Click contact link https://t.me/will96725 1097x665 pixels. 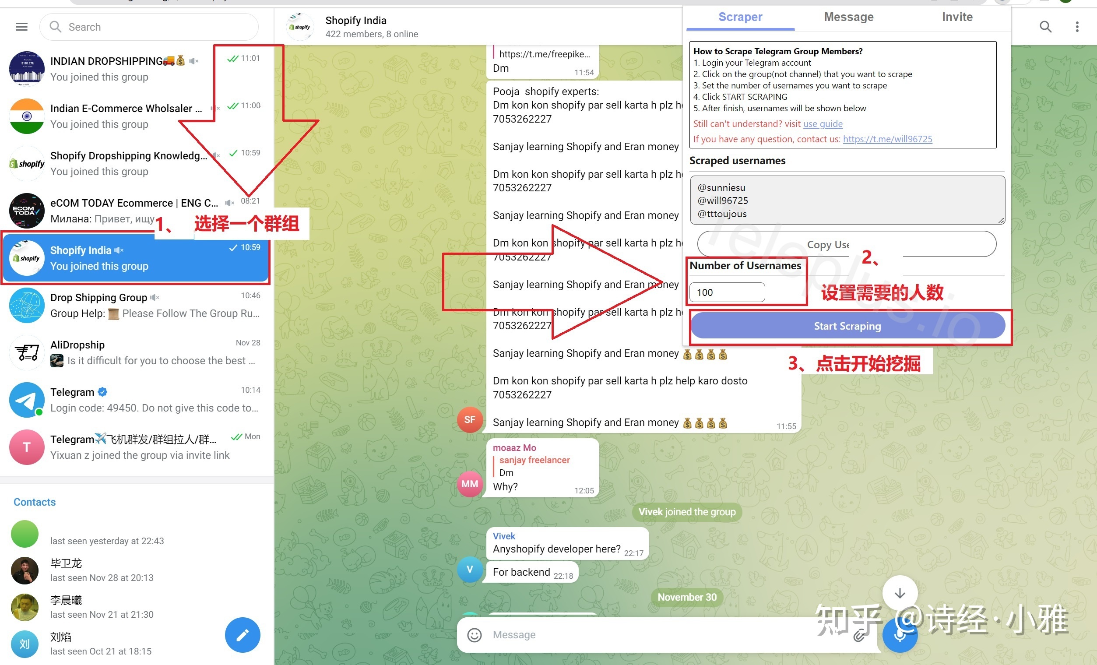(890, 139)
